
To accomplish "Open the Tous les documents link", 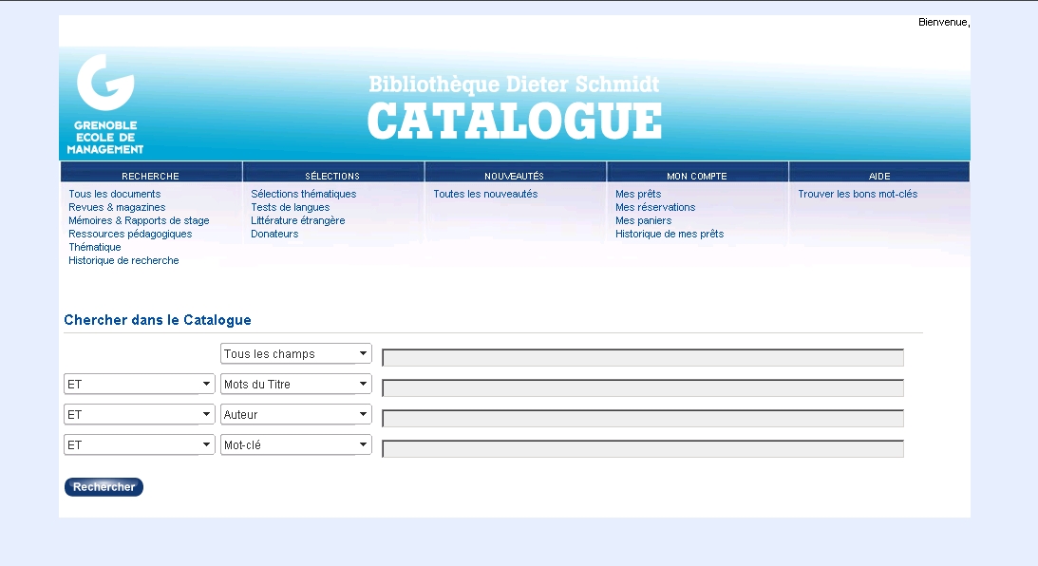I will coord(115,194).
